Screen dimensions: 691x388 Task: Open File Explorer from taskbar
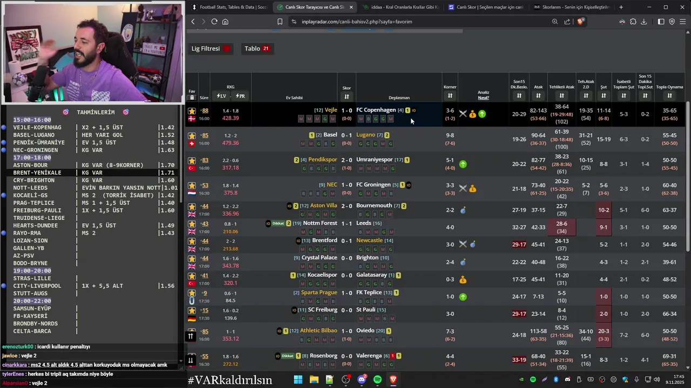tap(314, 379)
